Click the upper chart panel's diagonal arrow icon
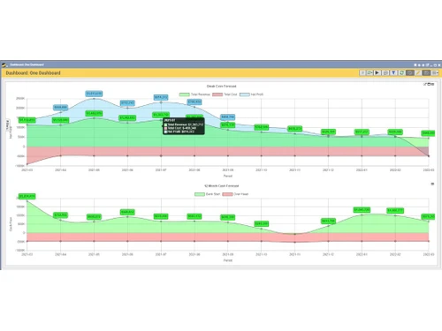The image size is (442, 331). pyautogui.click(x=425, y=84)
